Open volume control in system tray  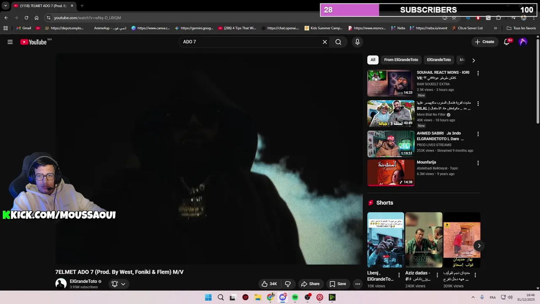(510, 297)
